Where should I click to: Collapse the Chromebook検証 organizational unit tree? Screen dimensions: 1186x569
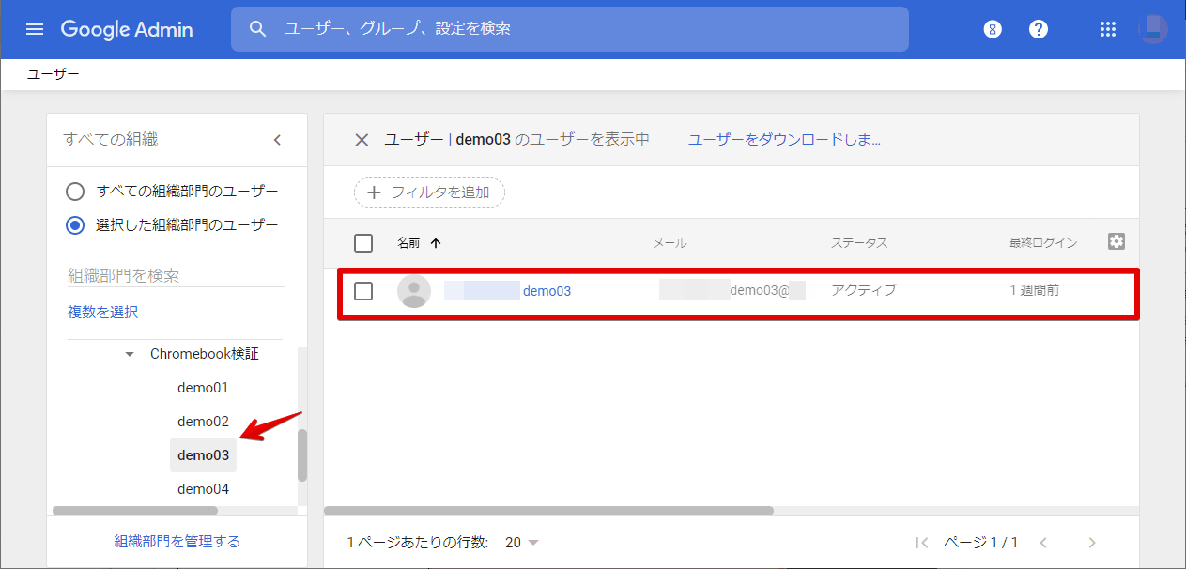(x=129, y=354)
